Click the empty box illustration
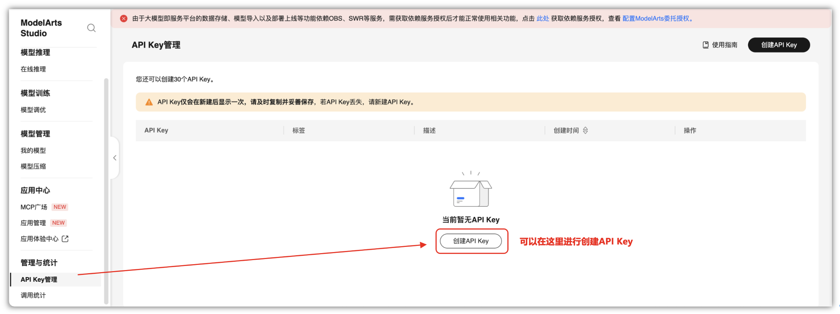Viewport: 840px width, 314px height. click(x=471, y=189)
